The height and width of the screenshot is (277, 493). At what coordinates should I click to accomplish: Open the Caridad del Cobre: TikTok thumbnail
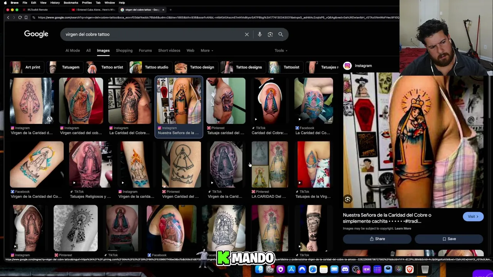coord(270,101)
